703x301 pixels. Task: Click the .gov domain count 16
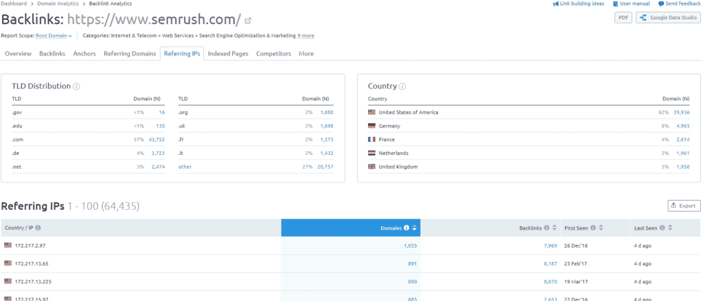pos(162,112)
